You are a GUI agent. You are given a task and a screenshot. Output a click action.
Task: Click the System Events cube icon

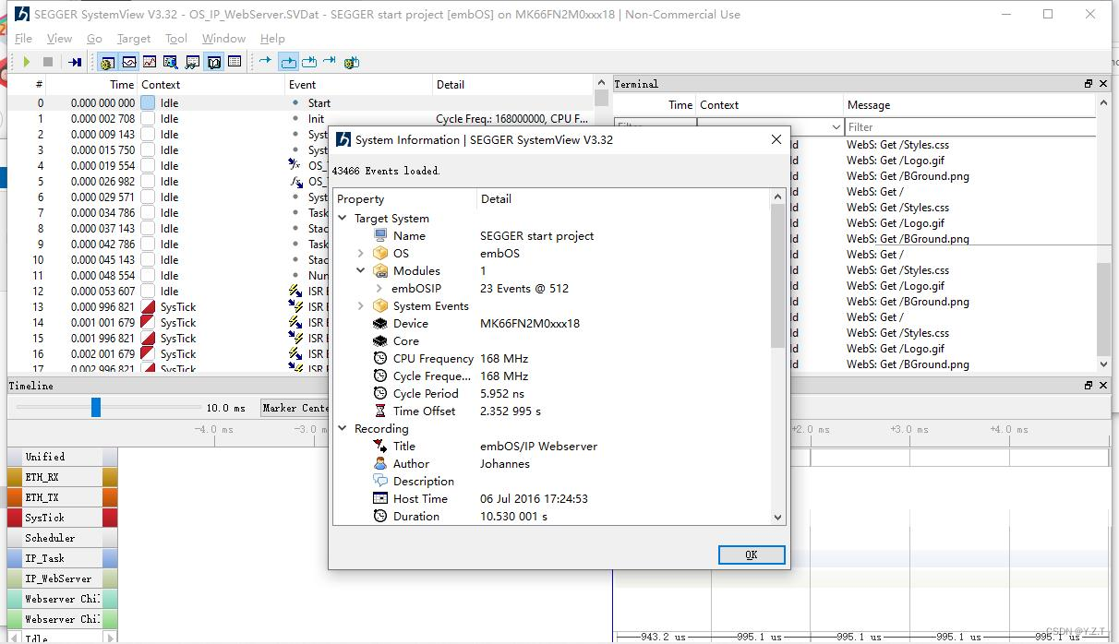pos(380,306)
